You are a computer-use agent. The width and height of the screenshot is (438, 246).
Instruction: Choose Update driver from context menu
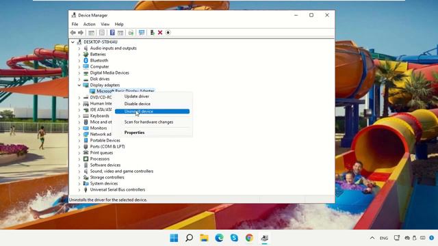tap(152, 96)
